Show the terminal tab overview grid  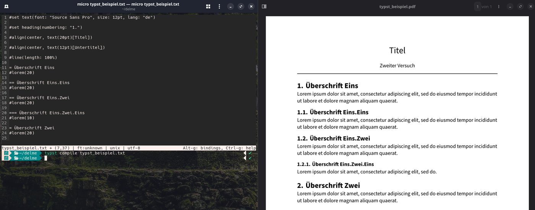click(x=208, y=6)
